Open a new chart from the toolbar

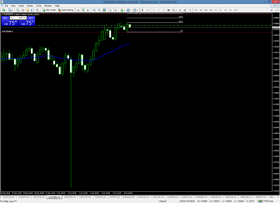[x=4, y=10]
